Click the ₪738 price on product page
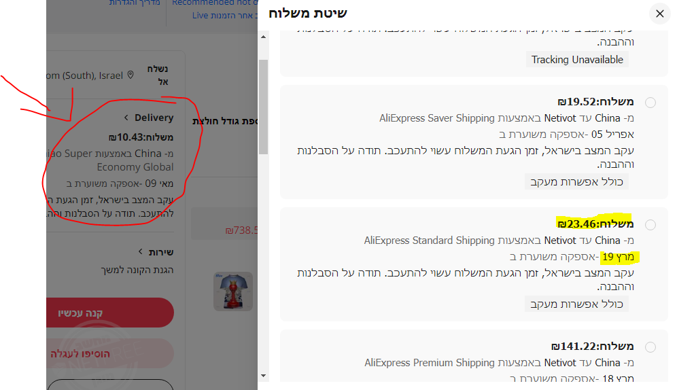Screen dimensions: 677x390 click(241, 230)
